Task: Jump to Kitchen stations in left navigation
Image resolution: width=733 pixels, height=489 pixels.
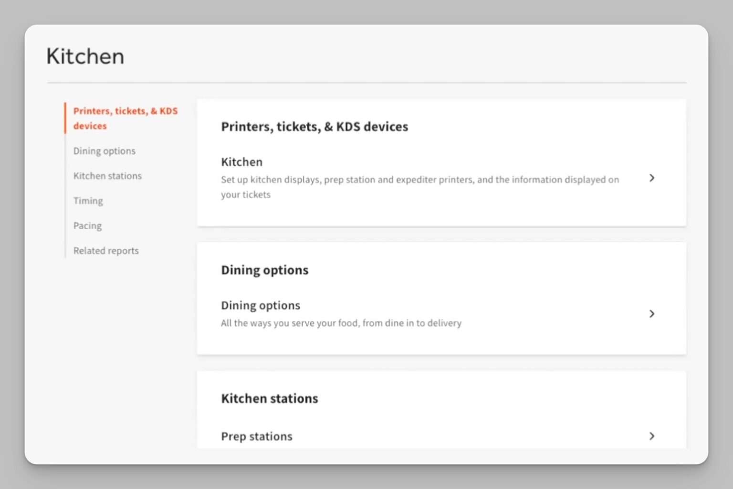Action: pos(107,176)
